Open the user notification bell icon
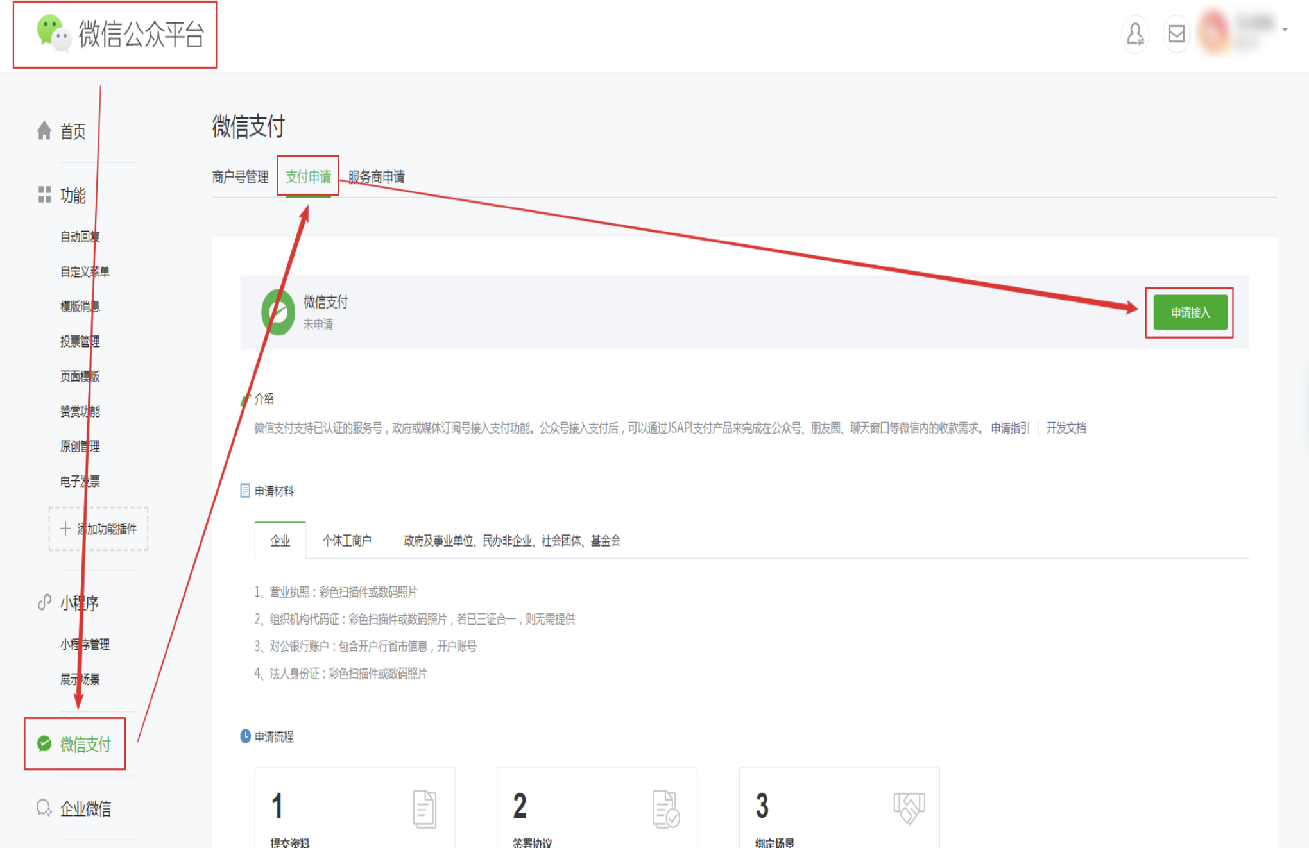 pyautogui.click(x=1135, y=34)
